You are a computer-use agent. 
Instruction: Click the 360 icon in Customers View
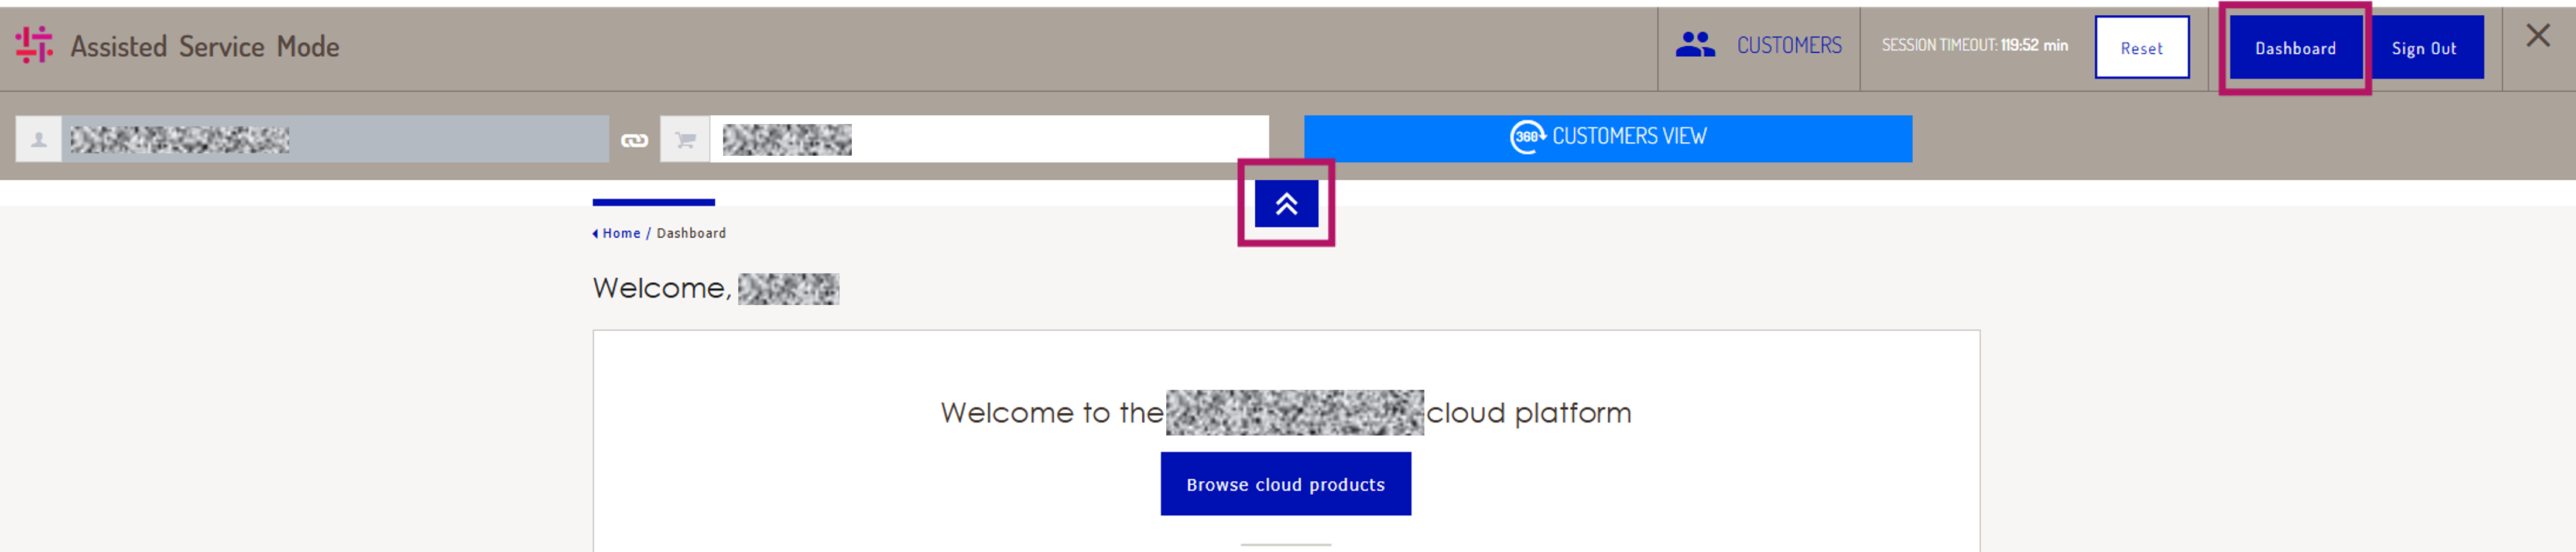pyautogui.click(x=1527, y=137)
